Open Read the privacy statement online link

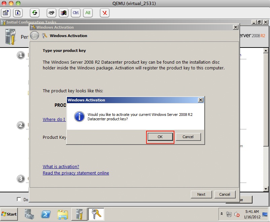[x=76, y=173]
